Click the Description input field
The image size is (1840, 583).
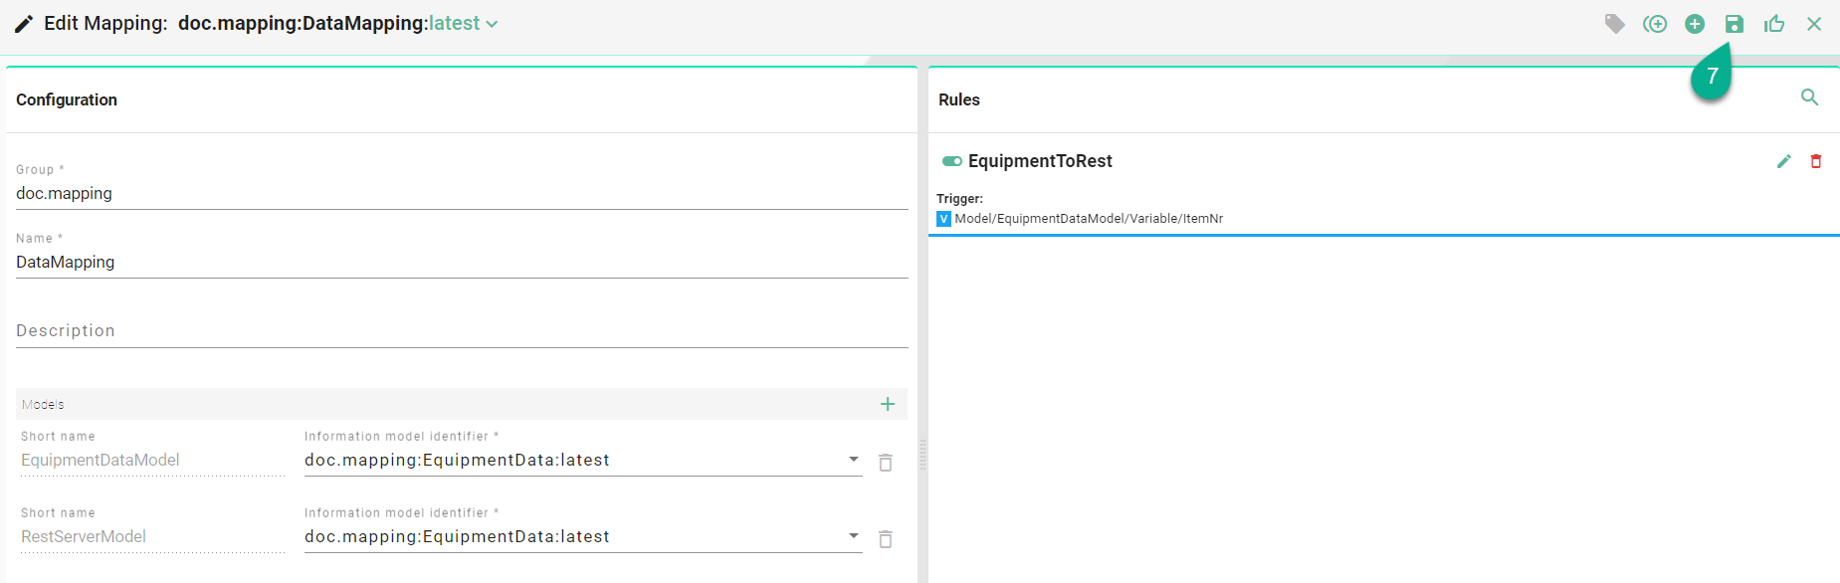pos(461,331)
